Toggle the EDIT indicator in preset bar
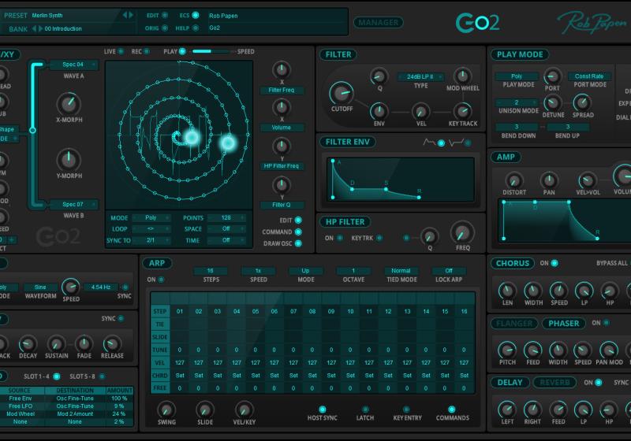The image size is (631, 441). [x=165, y=15]
